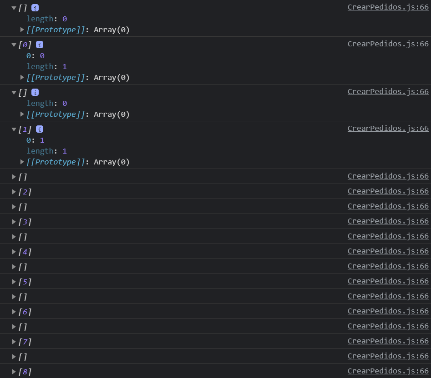
Task: Expand the [4] array entry
Action: tap(14, 252)
